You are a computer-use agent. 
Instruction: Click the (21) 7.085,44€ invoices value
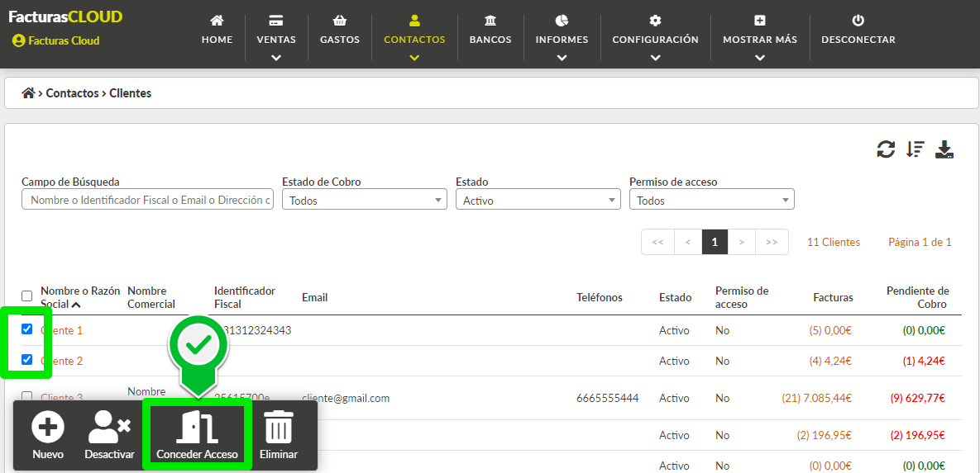click(818, 398)
